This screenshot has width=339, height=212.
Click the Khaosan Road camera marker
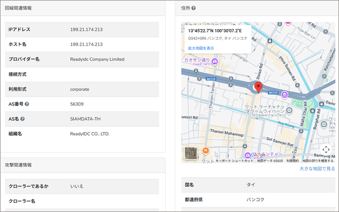[x=215, y=62]
